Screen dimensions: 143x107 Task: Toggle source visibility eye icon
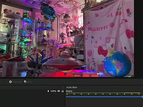click(59, 91)
